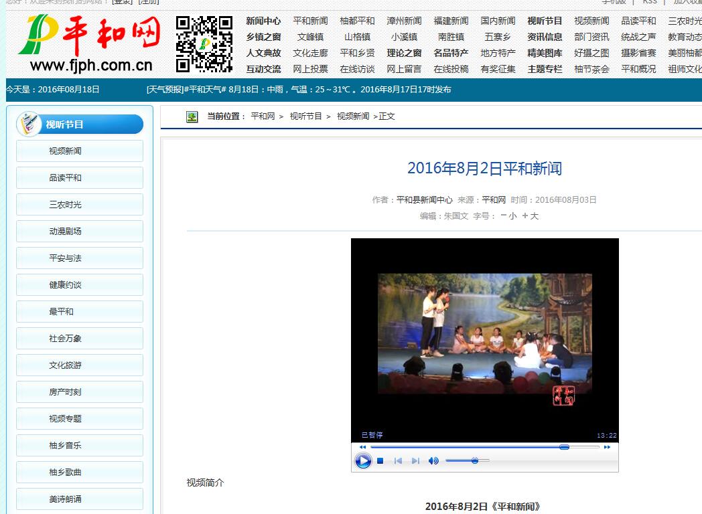Viewport: 702px width, 514px height.
Task: Skip to previous track in player
Action: [x=398, y=460]
